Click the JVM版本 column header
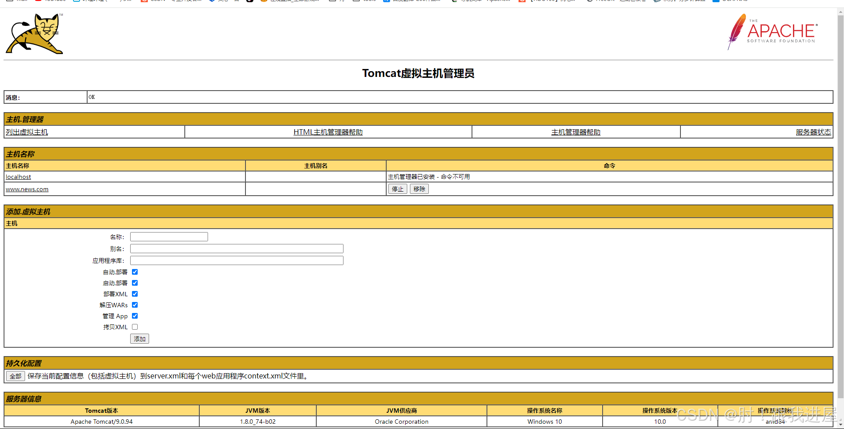The width and height of the screenshot is (844, 429). [x=258, y=411]
